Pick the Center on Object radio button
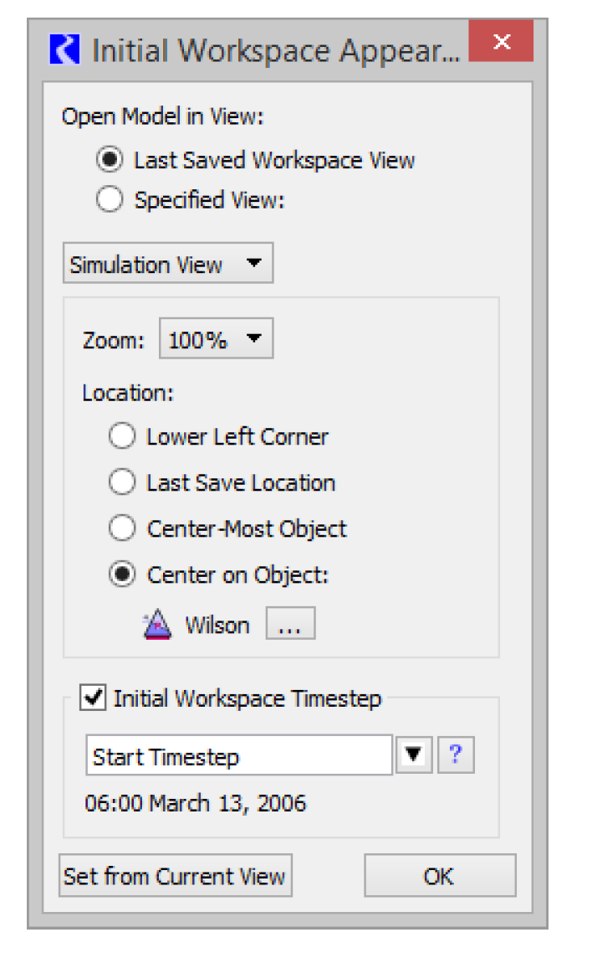 tap(122, 574)
